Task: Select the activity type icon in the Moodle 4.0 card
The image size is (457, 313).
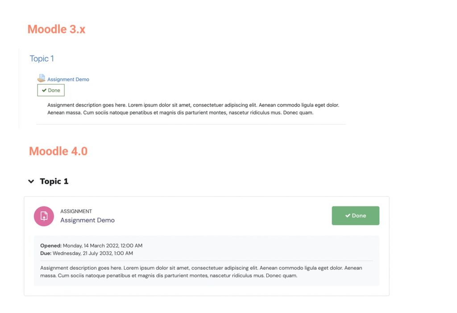Action: 44,215
